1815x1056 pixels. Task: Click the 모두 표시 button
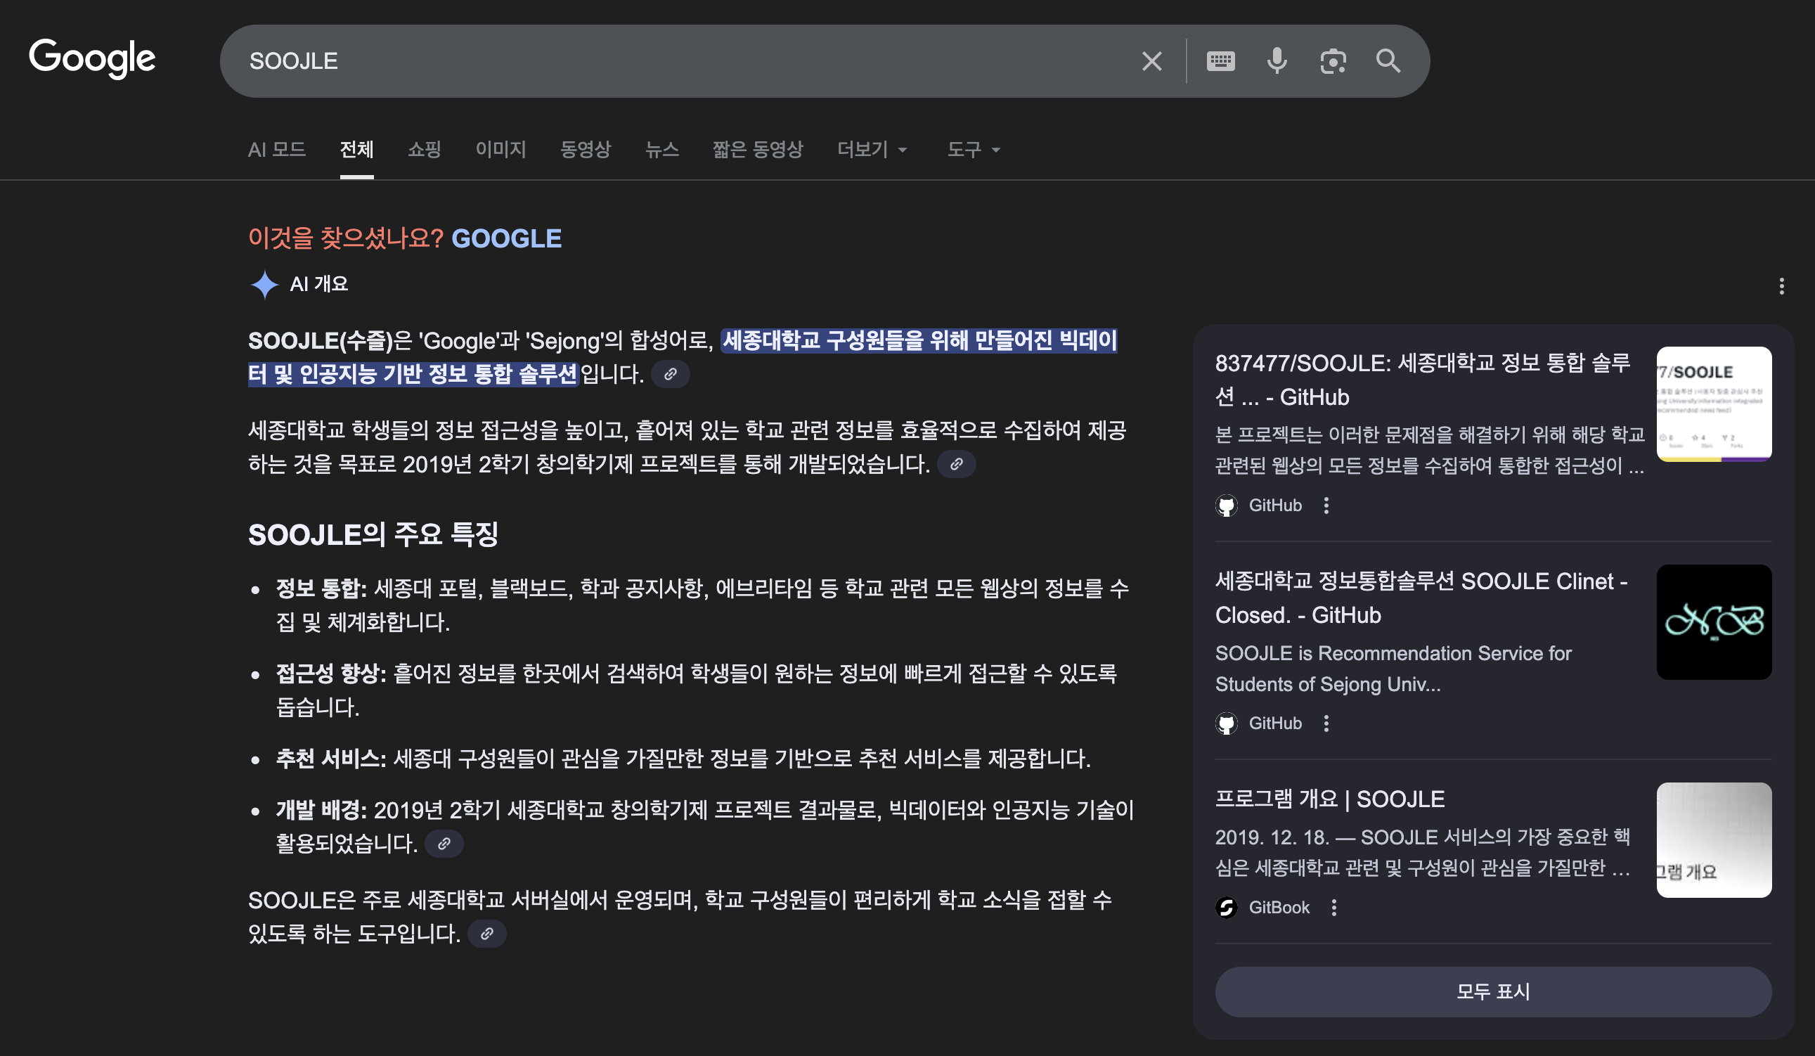(1493, 992)
